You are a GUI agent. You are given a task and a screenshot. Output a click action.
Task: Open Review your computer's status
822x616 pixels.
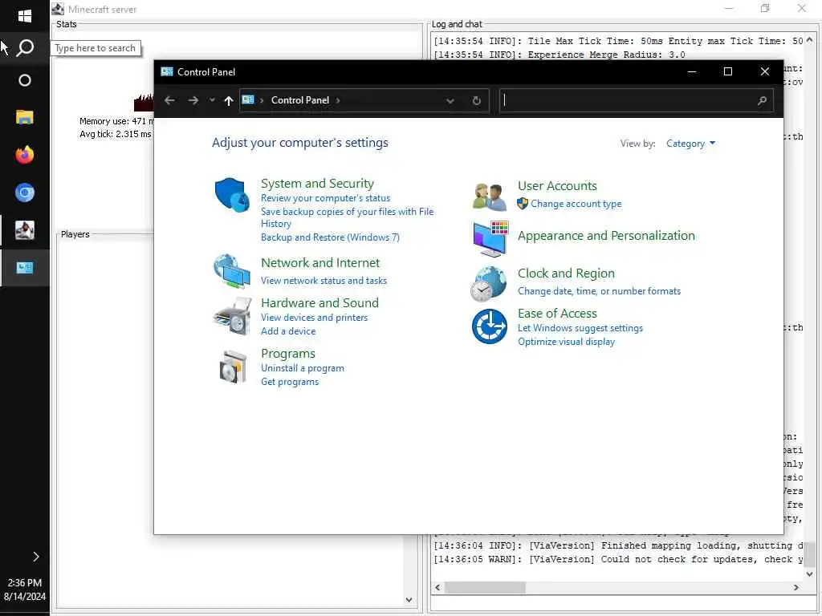tap(326, 198)
